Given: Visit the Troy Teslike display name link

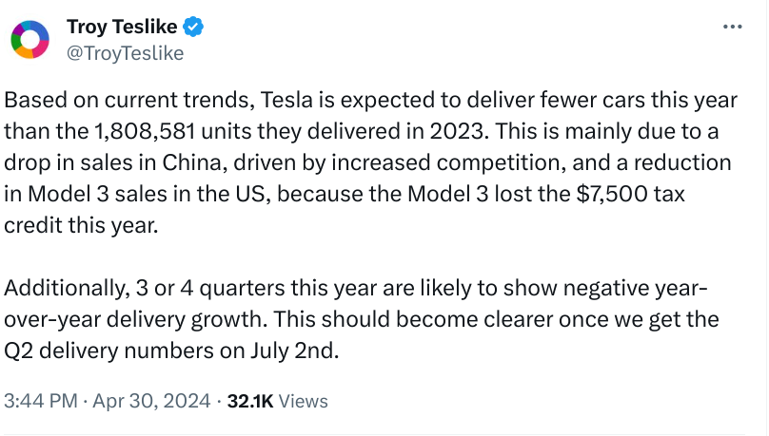Looking at the screenshot, I should pos(122,27).
